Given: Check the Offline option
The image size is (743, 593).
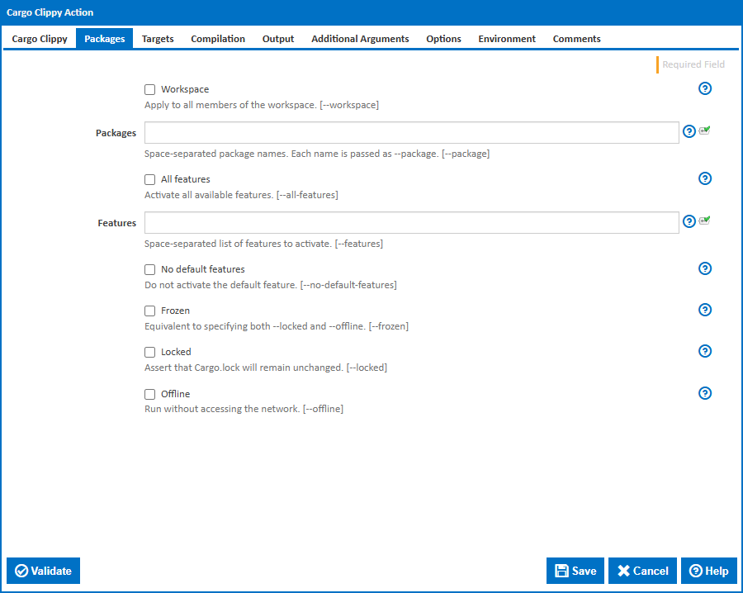Looking at the screenshot, I should pos(149,394).
